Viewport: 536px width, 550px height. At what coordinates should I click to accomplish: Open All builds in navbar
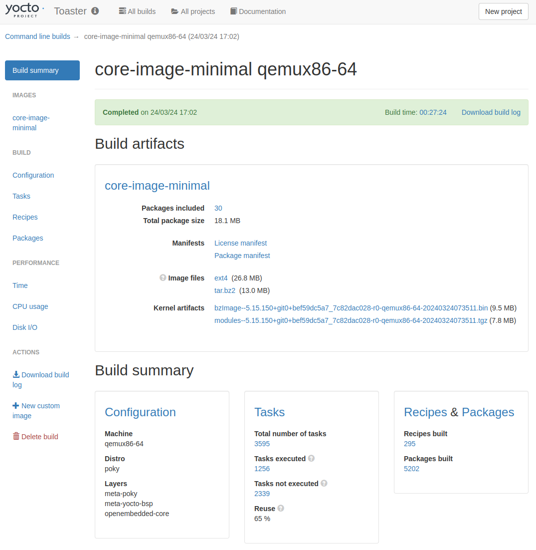[x=137, y=11]
